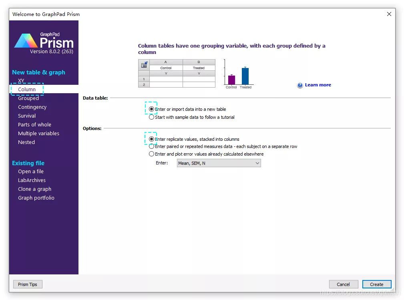Viewport: 404px width, 300px height.
Task: Select Grouped table type in sidebar
Action: coord(28,98)
